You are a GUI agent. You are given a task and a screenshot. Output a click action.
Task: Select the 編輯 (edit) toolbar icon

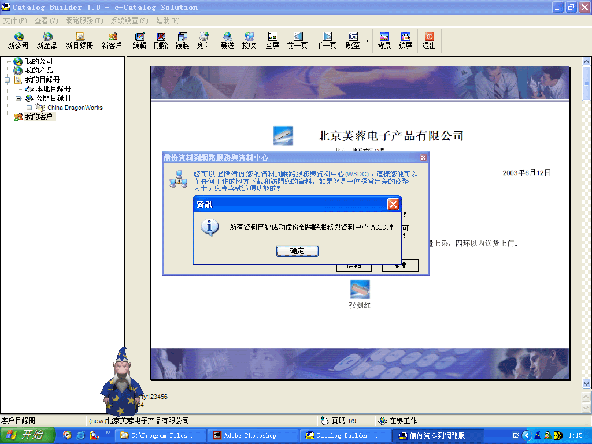click(x=139, y=40)
